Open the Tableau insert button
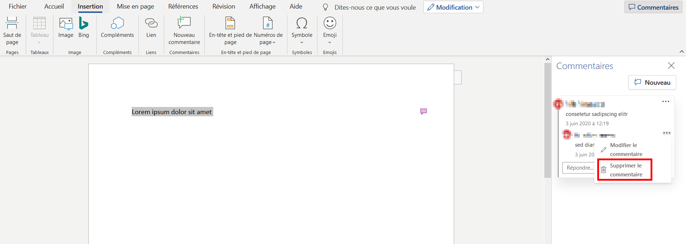 39,31
